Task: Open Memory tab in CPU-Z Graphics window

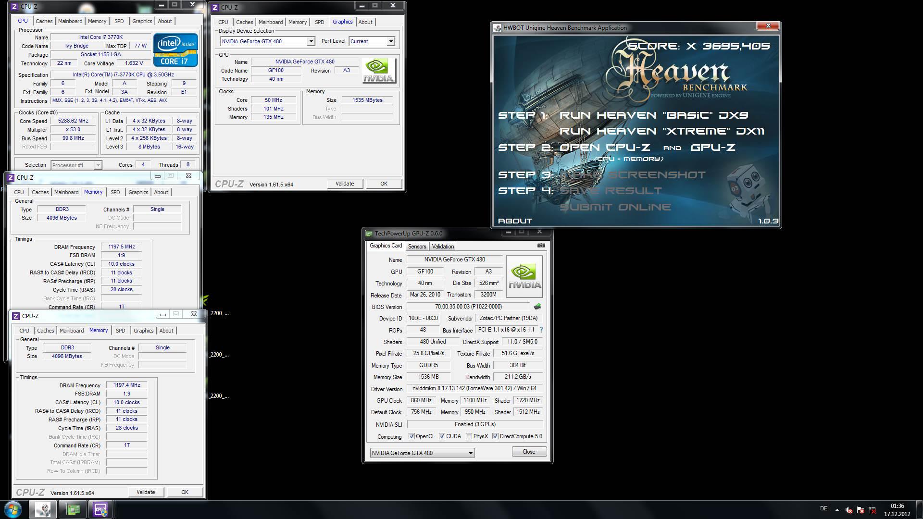Action: pyautogui.click(x=298, y=22)
